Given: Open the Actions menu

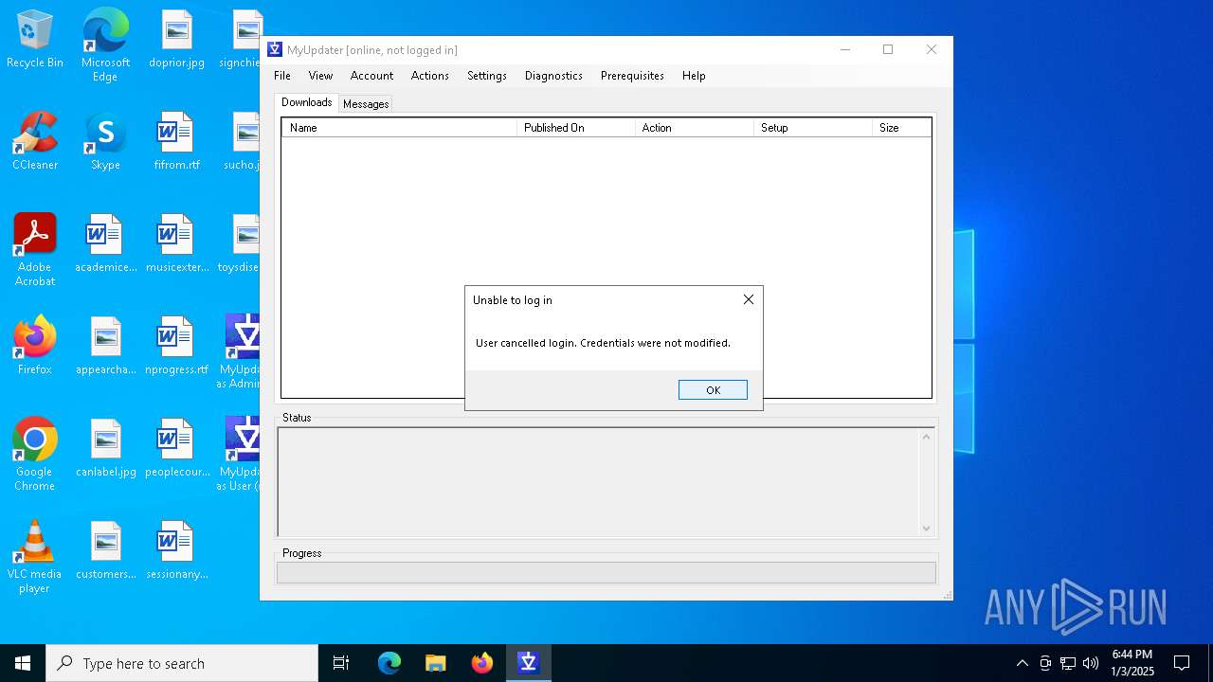Looking at the screenshot, I should click(x=429, y=76).
